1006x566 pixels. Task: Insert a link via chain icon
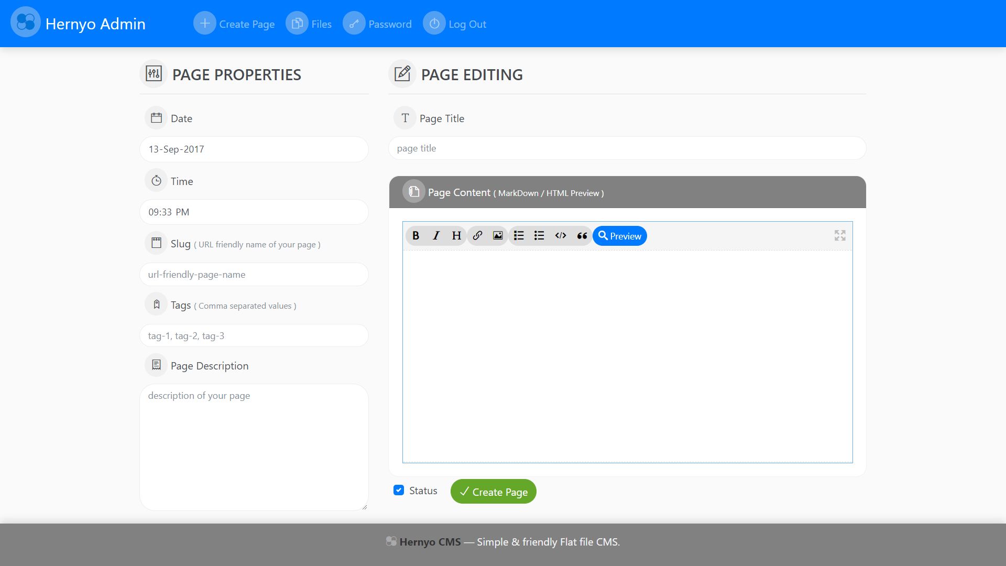[x=477, y=236]
